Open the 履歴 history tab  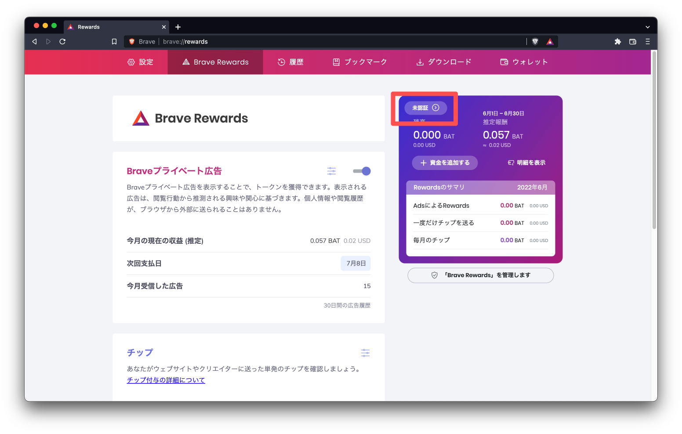[290, 62]
